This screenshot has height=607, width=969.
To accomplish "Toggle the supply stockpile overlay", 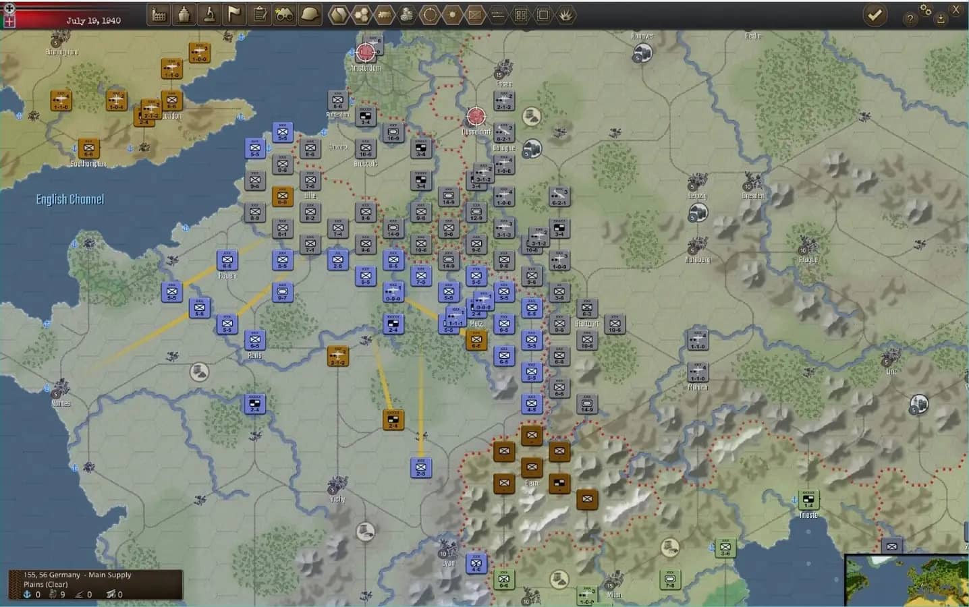I will 408,13.
